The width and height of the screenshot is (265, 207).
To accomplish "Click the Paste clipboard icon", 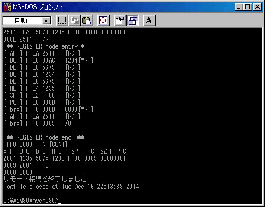I will pyautogui.click(x=87, y=20).
